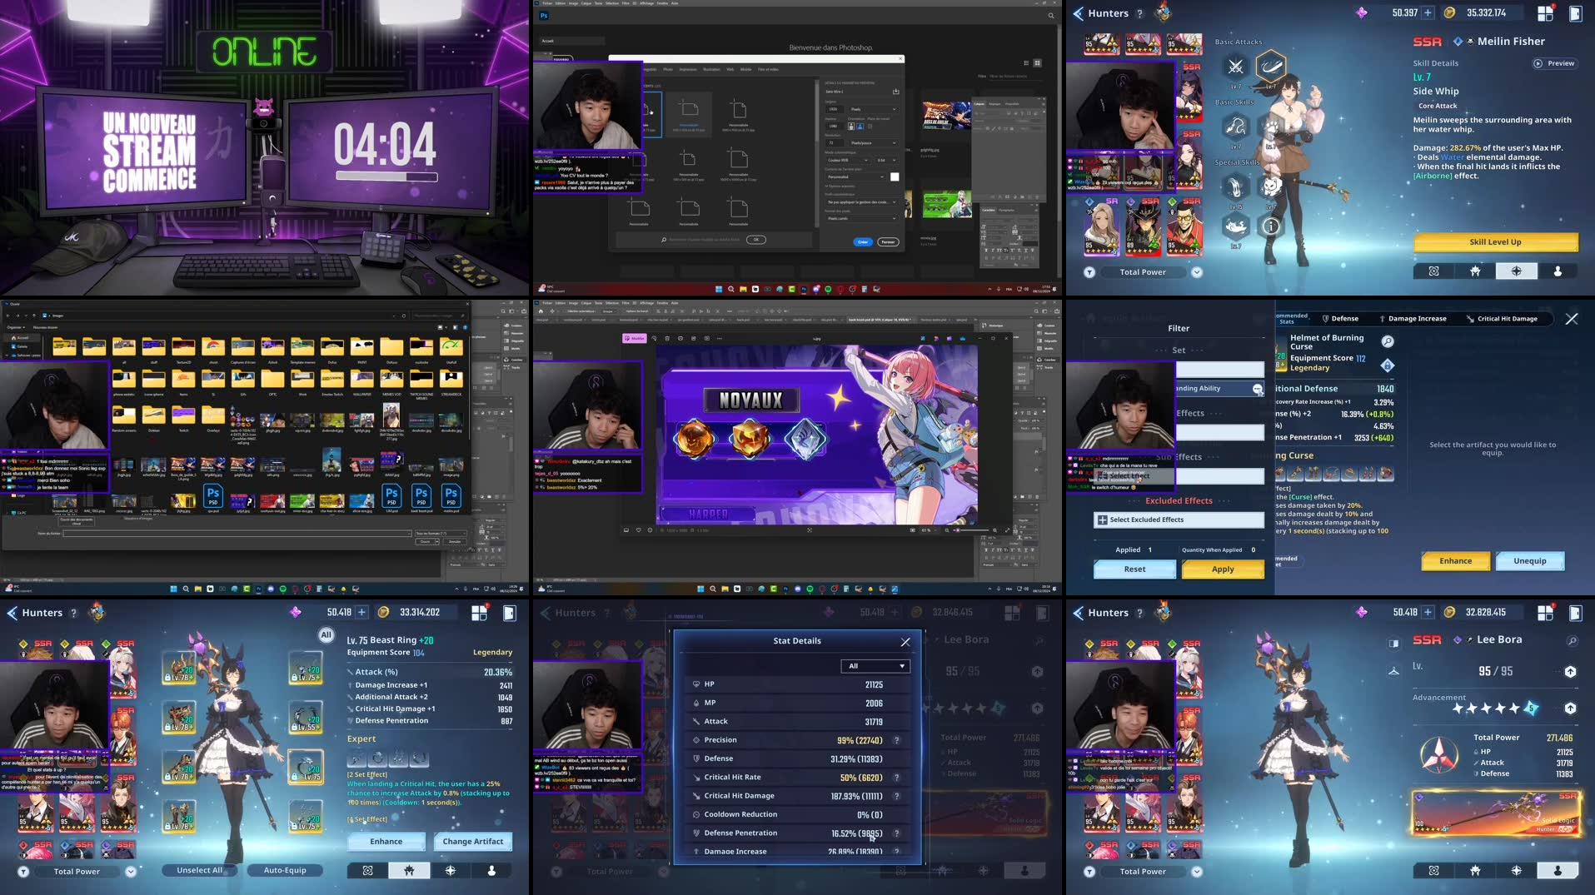The width and height of the screenshot is (1595, 895).
Task: Click blue Créer button in Photoshop dialog
Action: (863, 242)
